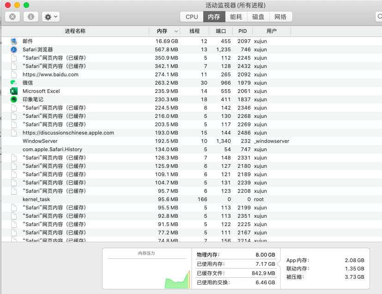Click the stop process X button
This screenshot has width=382, height=294.
[12, 17]
